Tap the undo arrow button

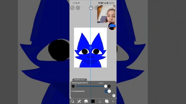coord(72,8)
